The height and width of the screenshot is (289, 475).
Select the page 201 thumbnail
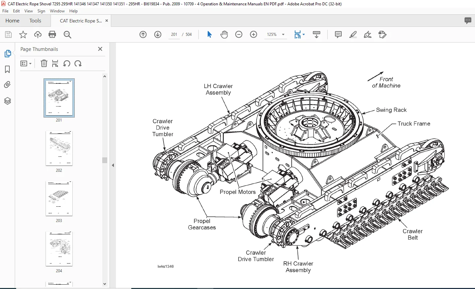59,97
